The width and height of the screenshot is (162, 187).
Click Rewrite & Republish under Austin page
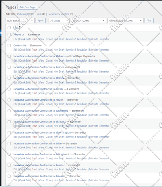(77, 104)
